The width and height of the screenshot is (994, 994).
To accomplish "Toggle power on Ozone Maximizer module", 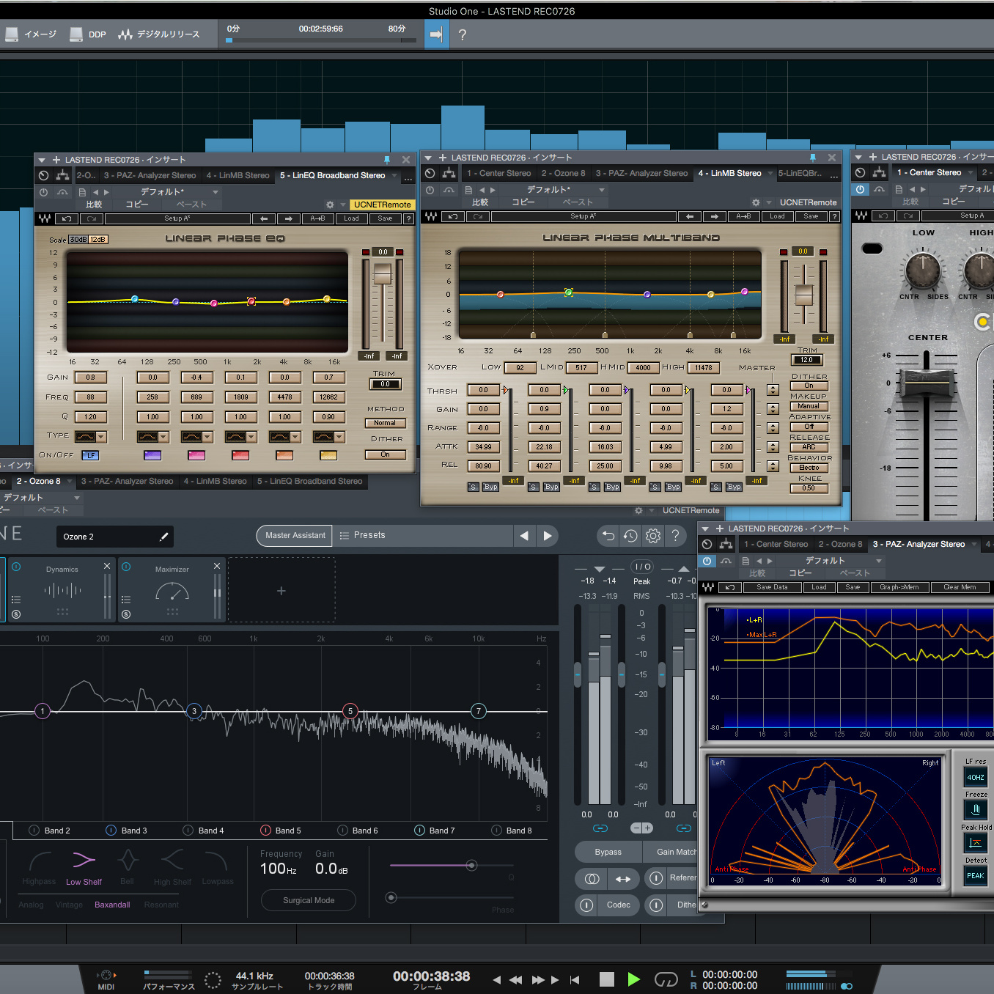I will click(x=126, y=567).
